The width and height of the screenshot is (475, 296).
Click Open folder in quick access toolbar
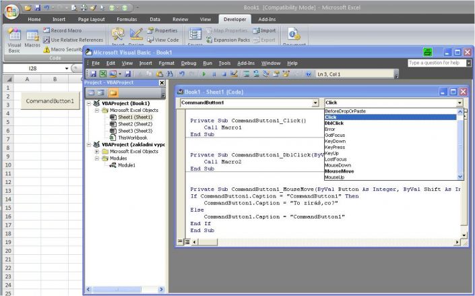pyautogui.click(x=28, y=8)
